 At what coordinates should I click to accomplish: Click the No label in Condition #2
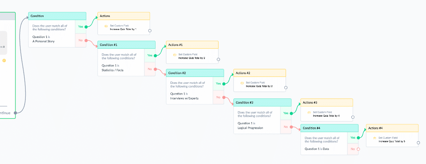click(218, 98)
